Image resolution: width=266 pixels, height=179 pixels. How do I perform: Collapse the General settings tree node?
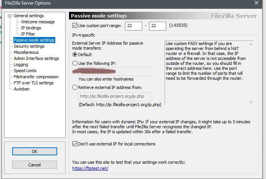click(11, 16)
